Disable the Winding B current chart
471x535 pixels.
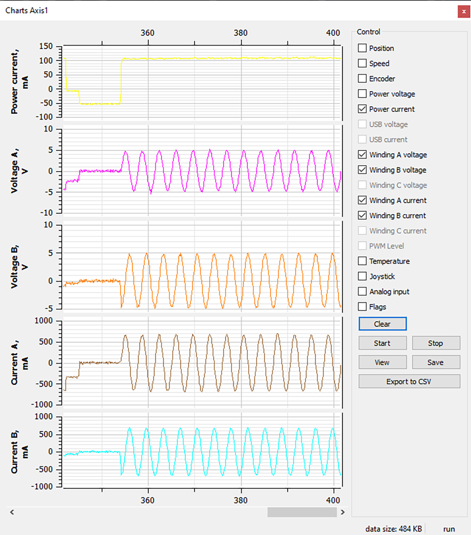362,215
